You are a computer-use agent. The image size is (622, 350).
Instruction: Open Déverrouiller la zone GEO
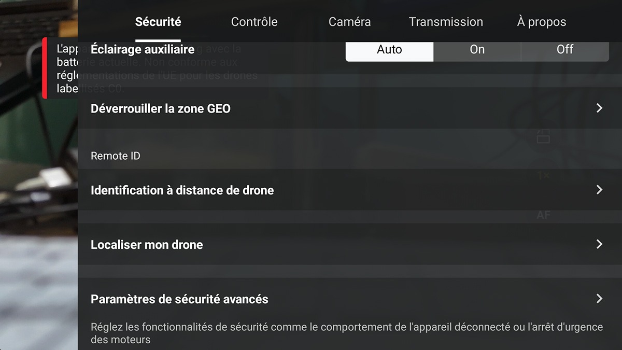tap(350, 108)
